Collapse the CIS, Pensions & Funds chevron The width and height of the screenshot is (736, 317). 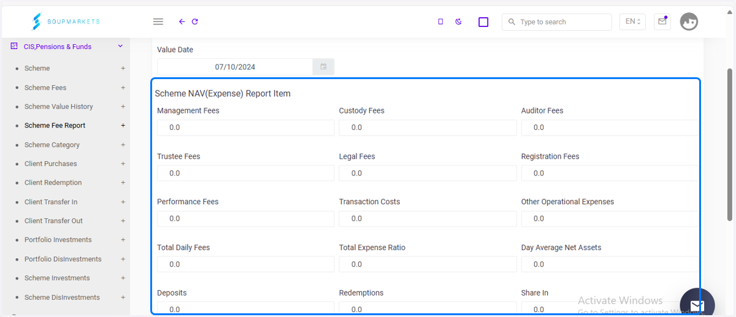pyautogui.click(x=120, y=46)
